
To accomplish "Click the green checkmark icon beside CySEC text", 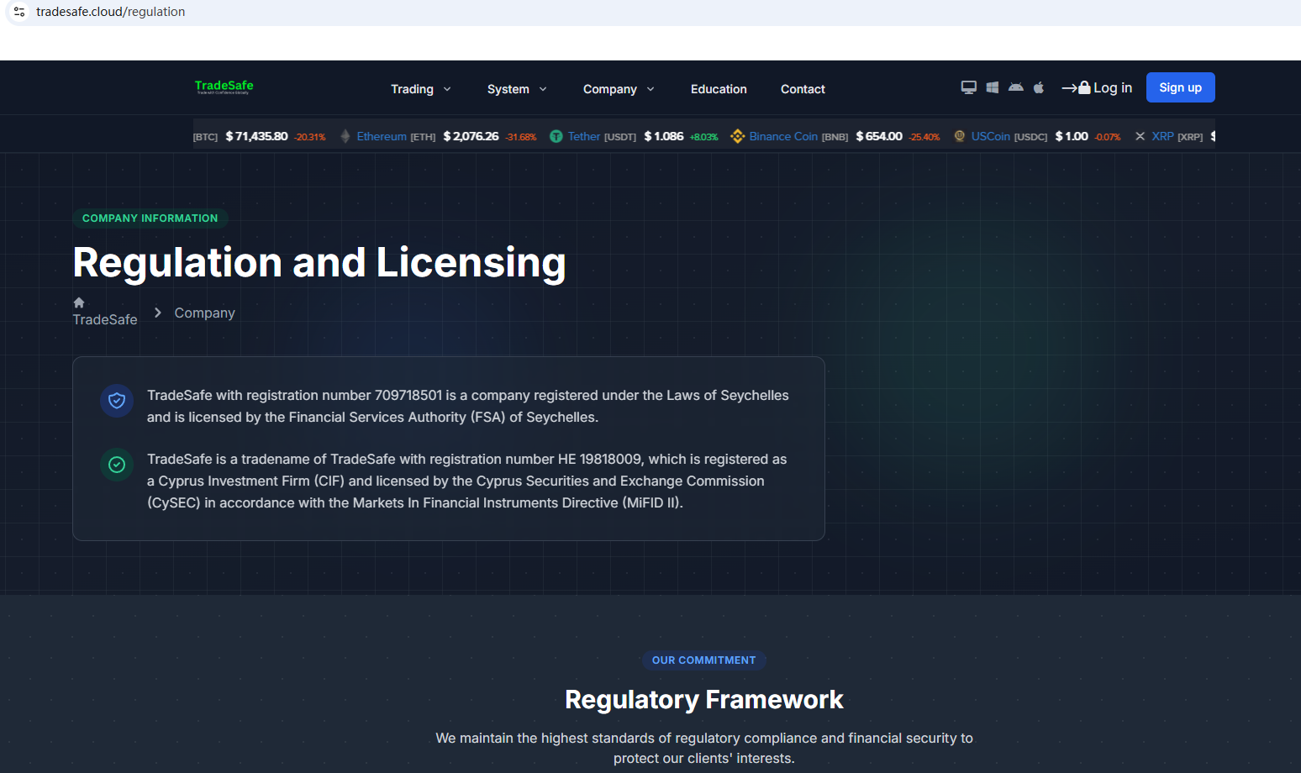I will (x=117, y=465).
